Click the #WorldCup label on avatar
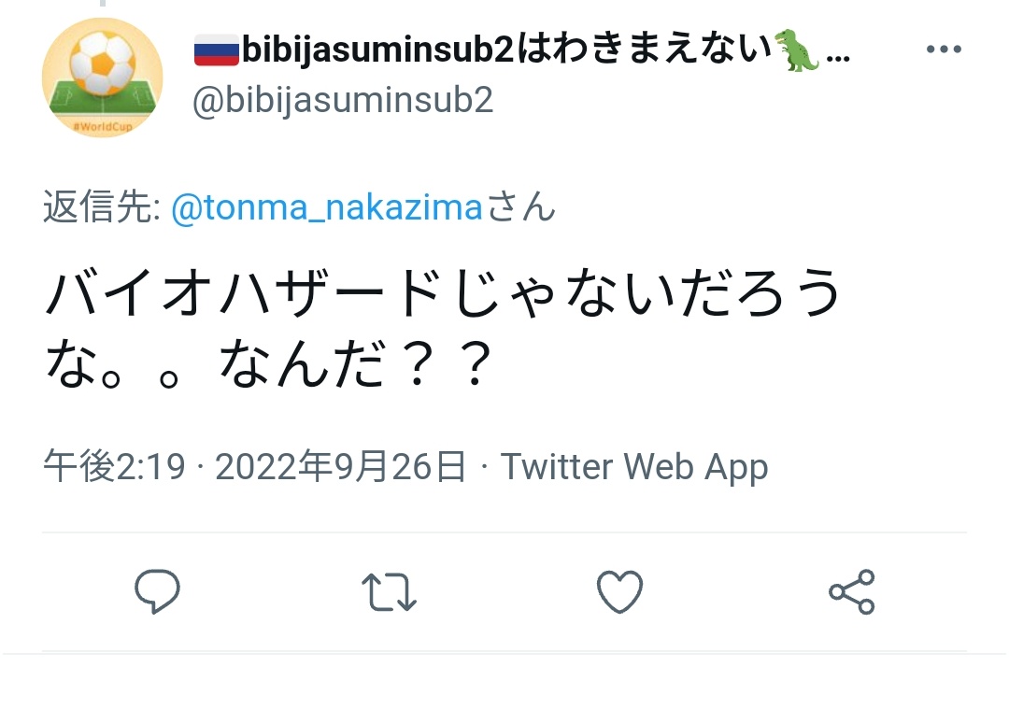The width and height of the screenshot is (1009, 709). coord(103,125)
